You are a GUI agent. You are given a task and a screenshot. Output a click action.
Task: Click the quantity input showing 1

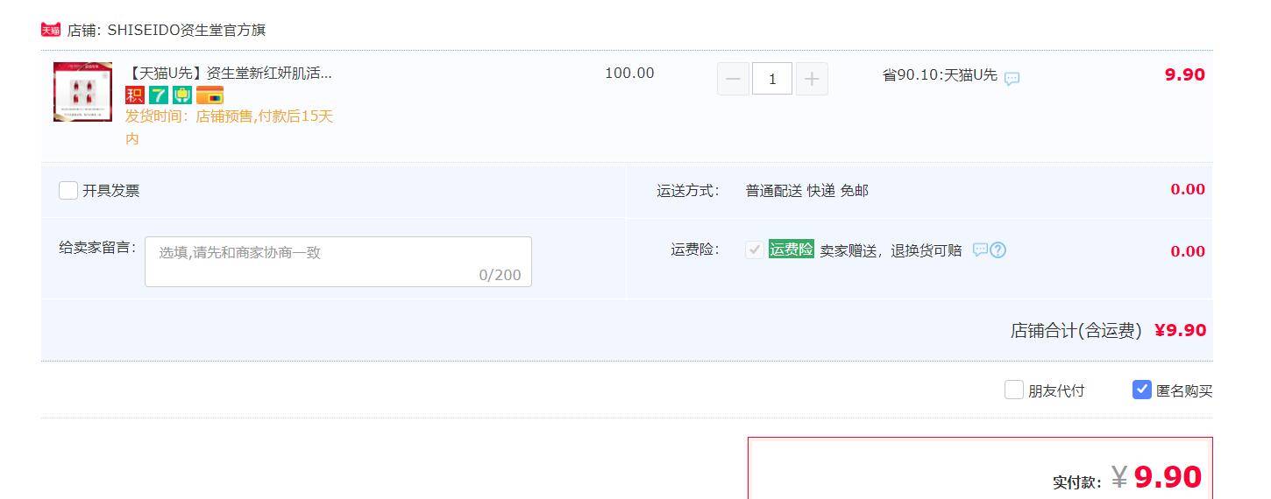pos(772,79)
